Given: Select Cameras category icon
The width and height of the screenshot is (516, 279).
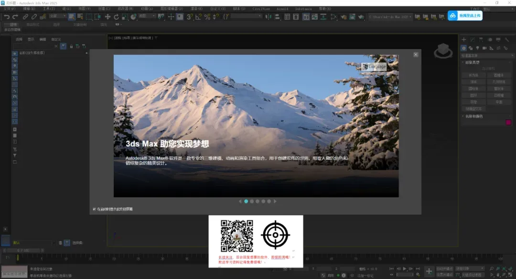Looking at the screenshot, I should [484, 48].
